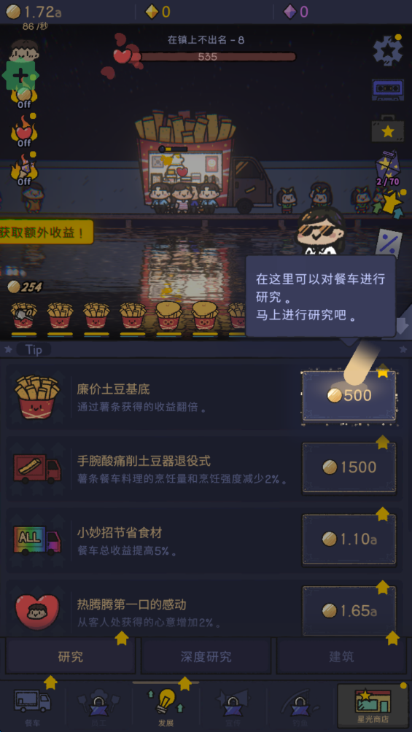The height and width of the screenshot is (732, 412).
Task: Buy 手腕酸痛削土豆器退役式 for 1500
Action: pyautogui.click(x=349, y=467)
